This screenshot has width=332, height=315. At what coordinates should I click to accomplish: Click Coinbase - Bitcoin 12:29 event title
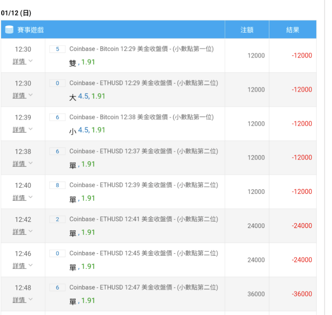pos(142,49)
